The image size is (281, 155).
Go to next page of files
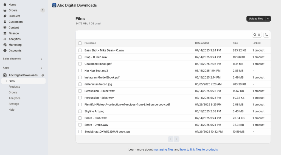click(x=176, y=139)
